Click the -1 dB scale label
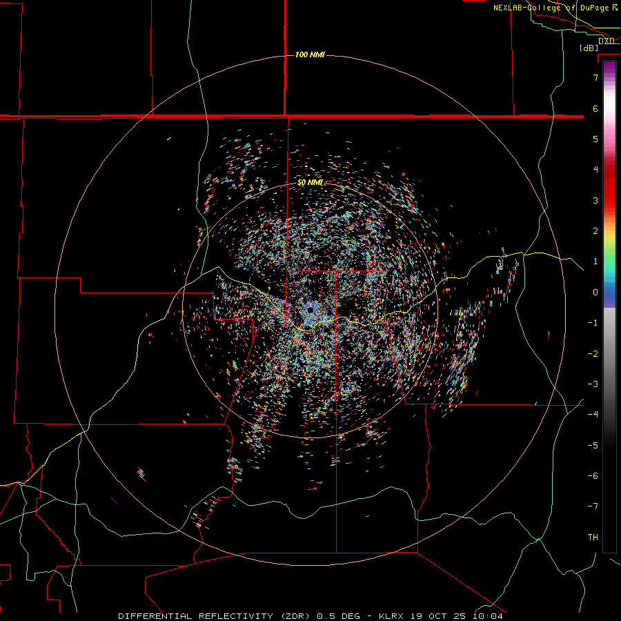Screen dimensions: 621x621 tap(593, 323)
